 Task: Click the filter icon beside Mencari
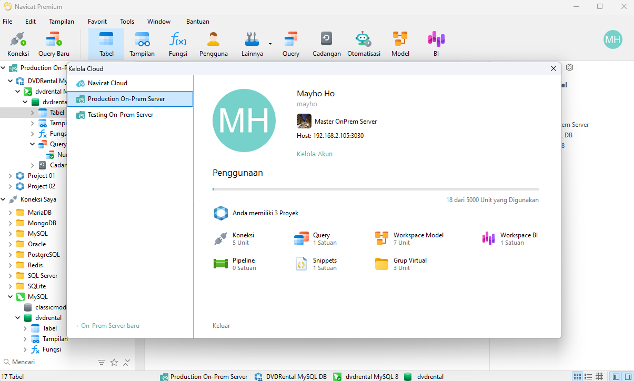coord(102,363)
